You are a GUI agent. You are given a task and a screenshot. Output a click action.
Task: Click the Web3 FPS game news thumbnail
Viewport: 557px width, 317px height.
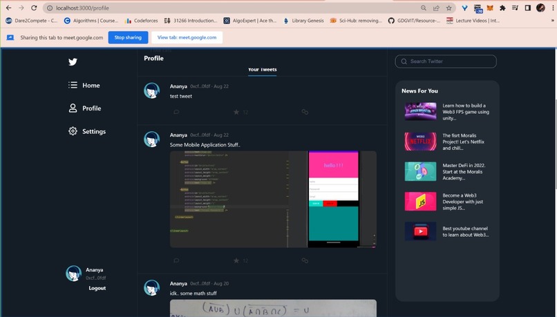421,111
